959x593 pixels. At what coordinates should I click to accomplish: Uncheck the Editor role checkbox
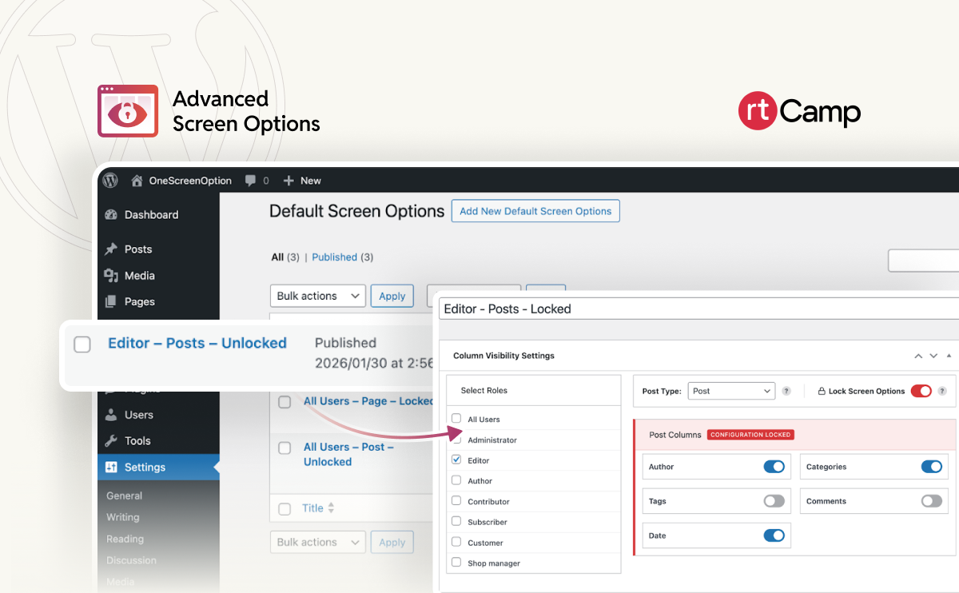(x=456, y=460)
